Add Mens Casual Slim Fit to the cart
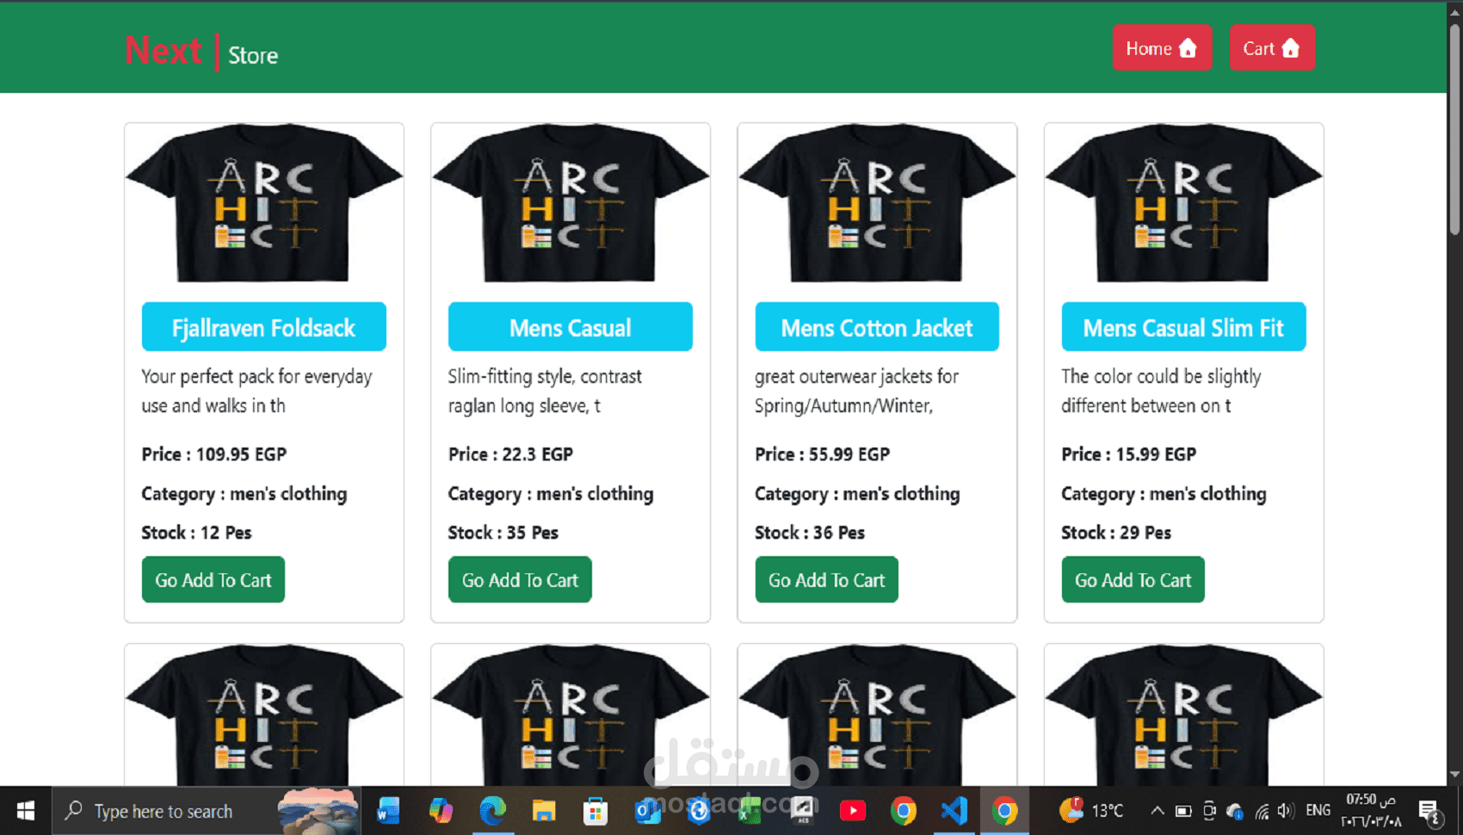Viewport: 1463px width, 835px height. pyautogui.click(x=1133, y=579)
